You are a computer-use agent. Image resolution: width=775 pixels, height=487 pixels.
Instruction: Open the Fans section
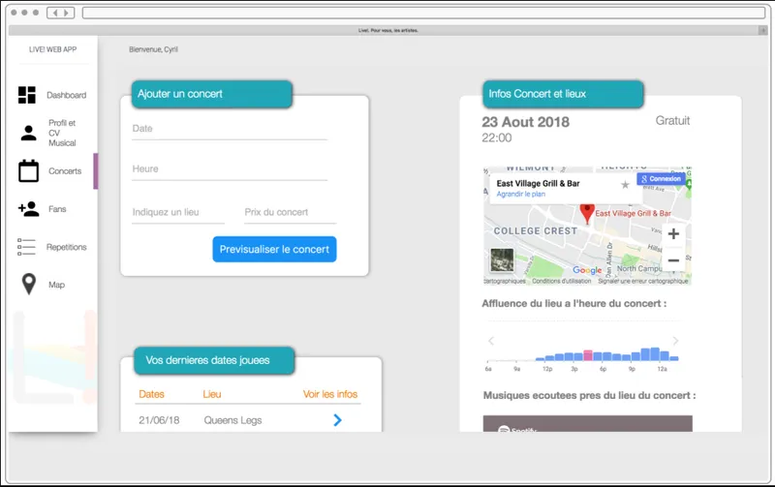coord(57,209)
